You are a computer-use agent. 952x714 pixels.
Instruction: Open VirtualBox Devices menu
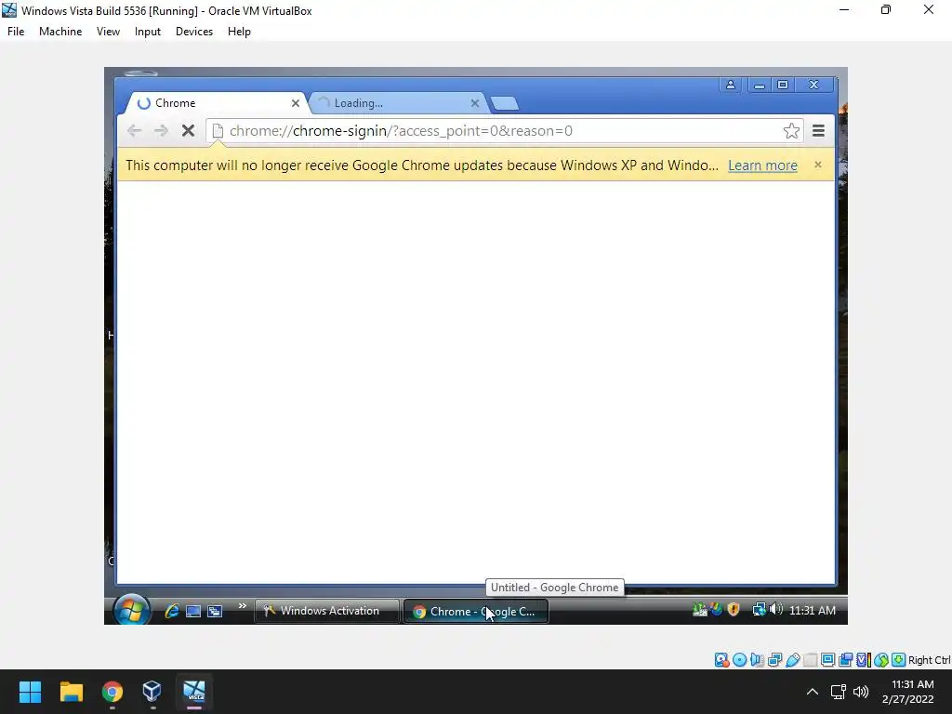coord(194,32)
